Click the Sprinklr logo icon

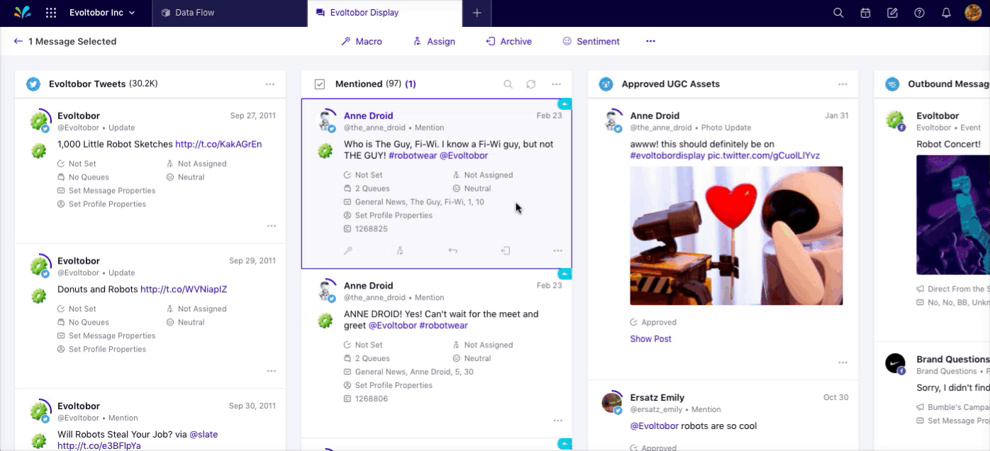point(23,13)
